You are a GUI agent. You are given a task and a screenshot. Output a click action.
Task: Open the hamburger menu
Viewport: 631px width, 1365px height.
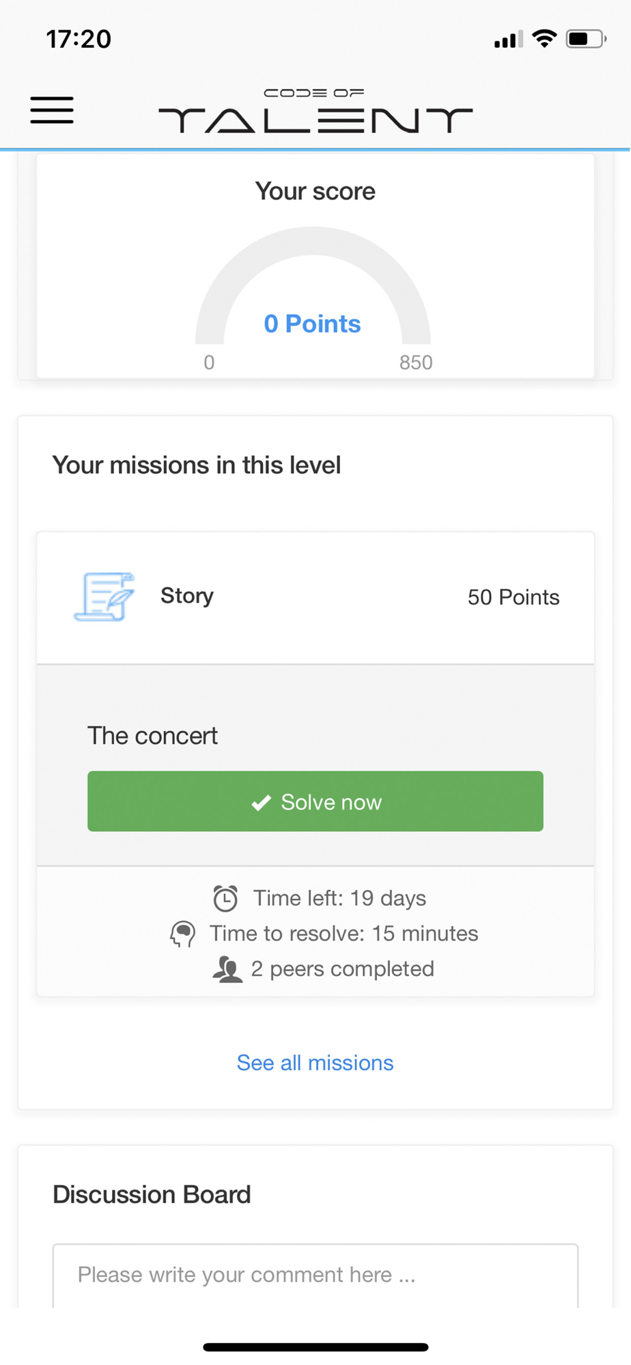click(52, 110)
